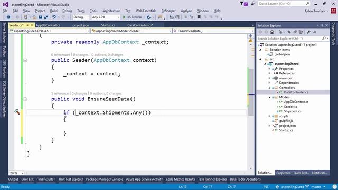Viewport: 338px width, 190px height.
Task: Click the comment-out lines toolbar icon
Action: tap(185, 17)
